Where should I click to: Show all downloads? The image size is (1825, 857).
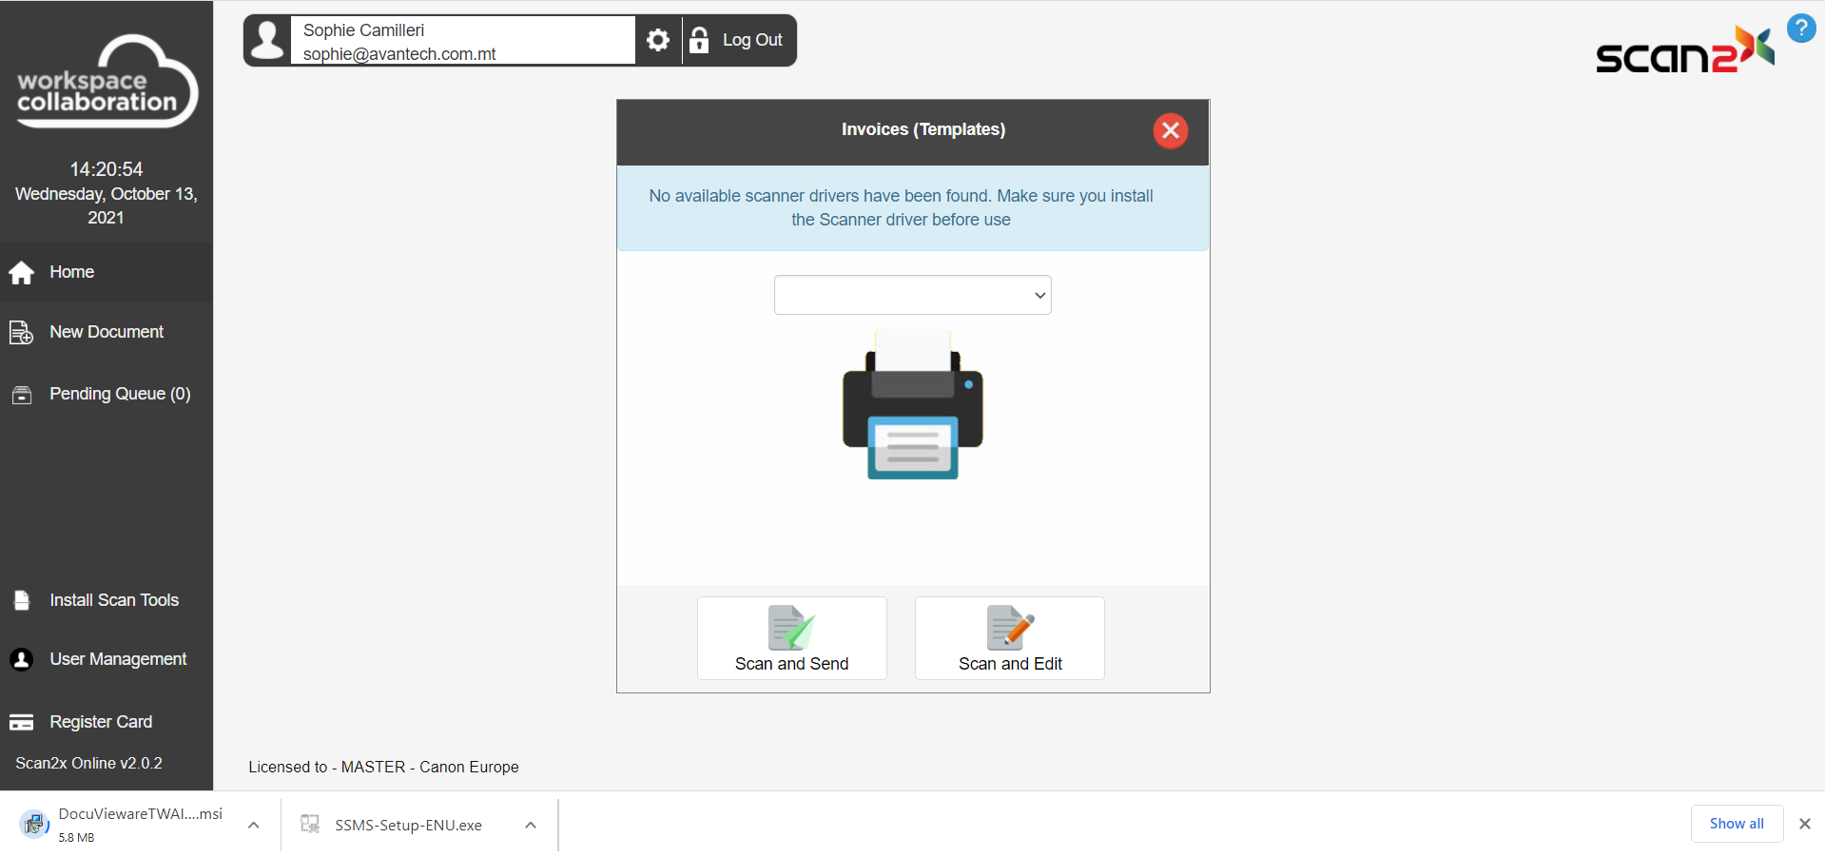click(x=1736, y=824)
